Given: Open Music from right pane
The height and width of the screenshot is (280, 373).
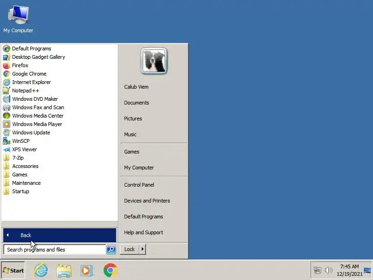Looking at the screenshot, I should pyautogui.click(x=130, y=134).
